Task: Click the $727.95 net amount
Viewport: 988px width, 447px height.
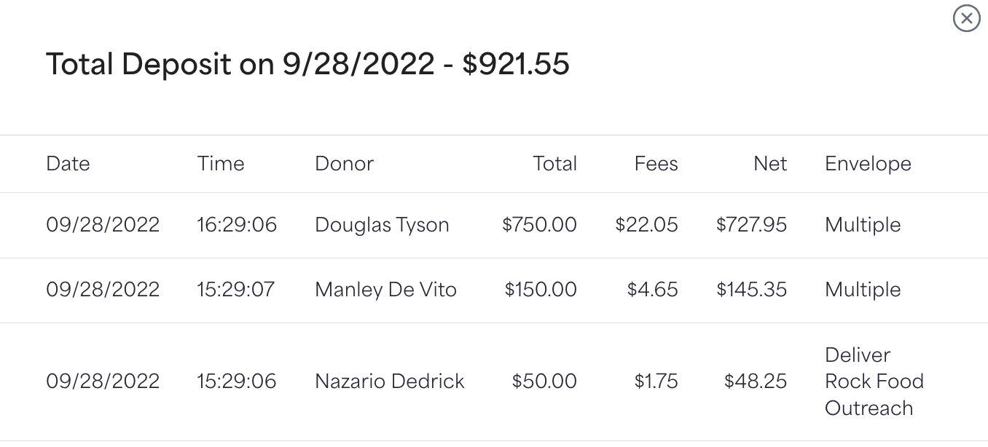Action: pyautogui.click(x=751, y=225)
